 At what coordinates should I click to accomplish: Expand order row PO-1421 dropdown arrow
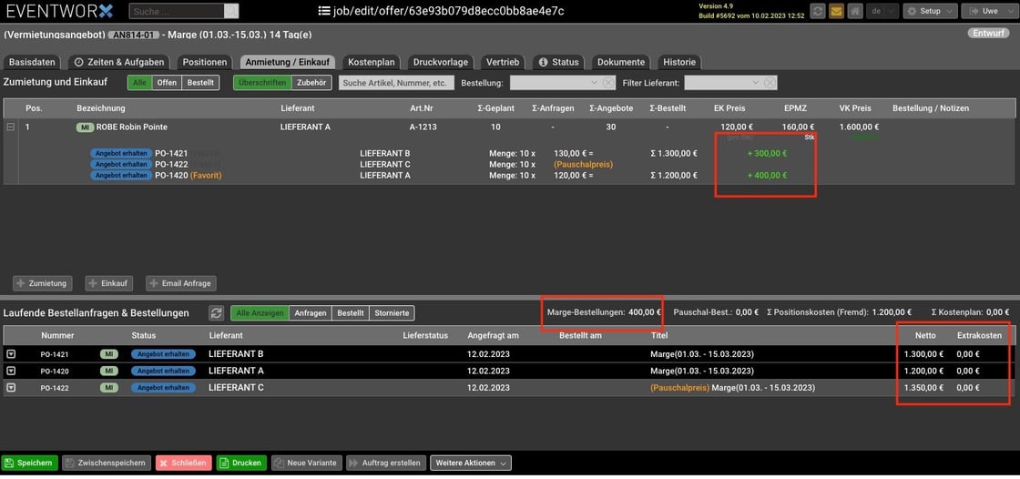coord(10,354)
